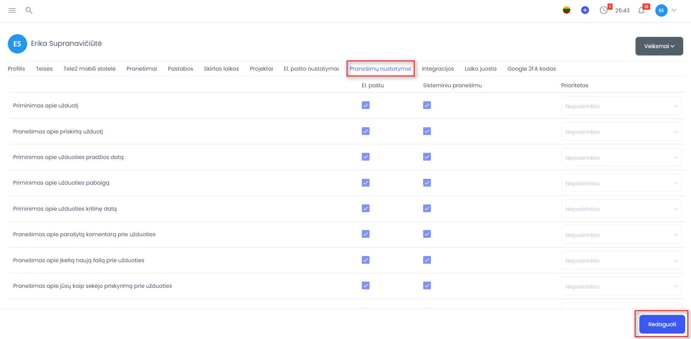Toggle email checkbox for užduoties pabaigą reminder
The image size is (691, 339).
coord(366,183)
